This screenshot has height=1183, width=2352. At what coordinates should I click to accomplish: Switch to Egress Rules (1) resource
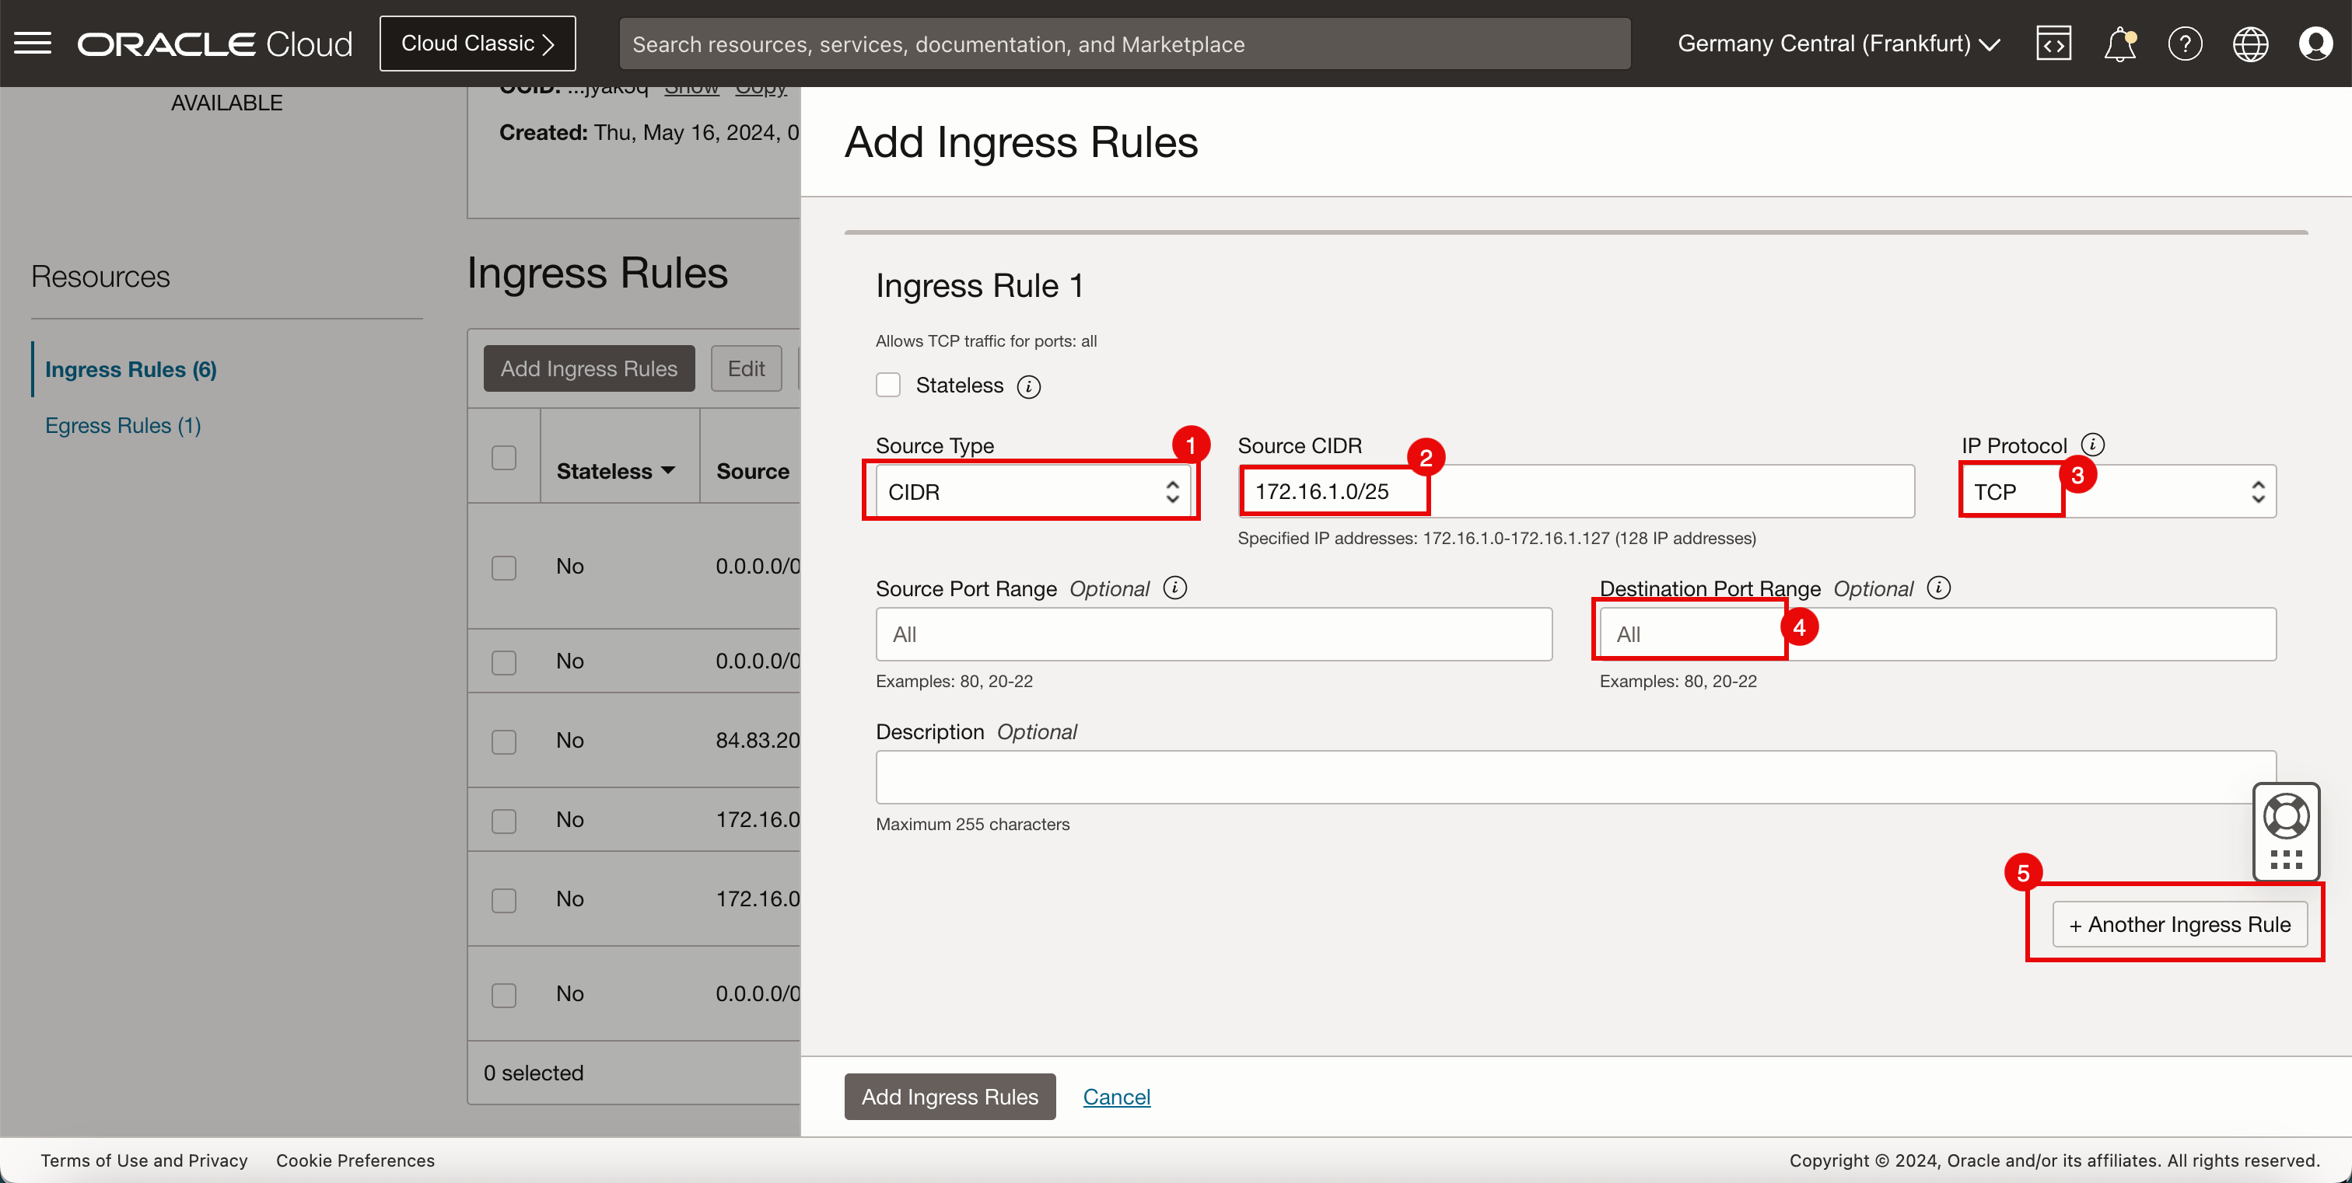123,426
